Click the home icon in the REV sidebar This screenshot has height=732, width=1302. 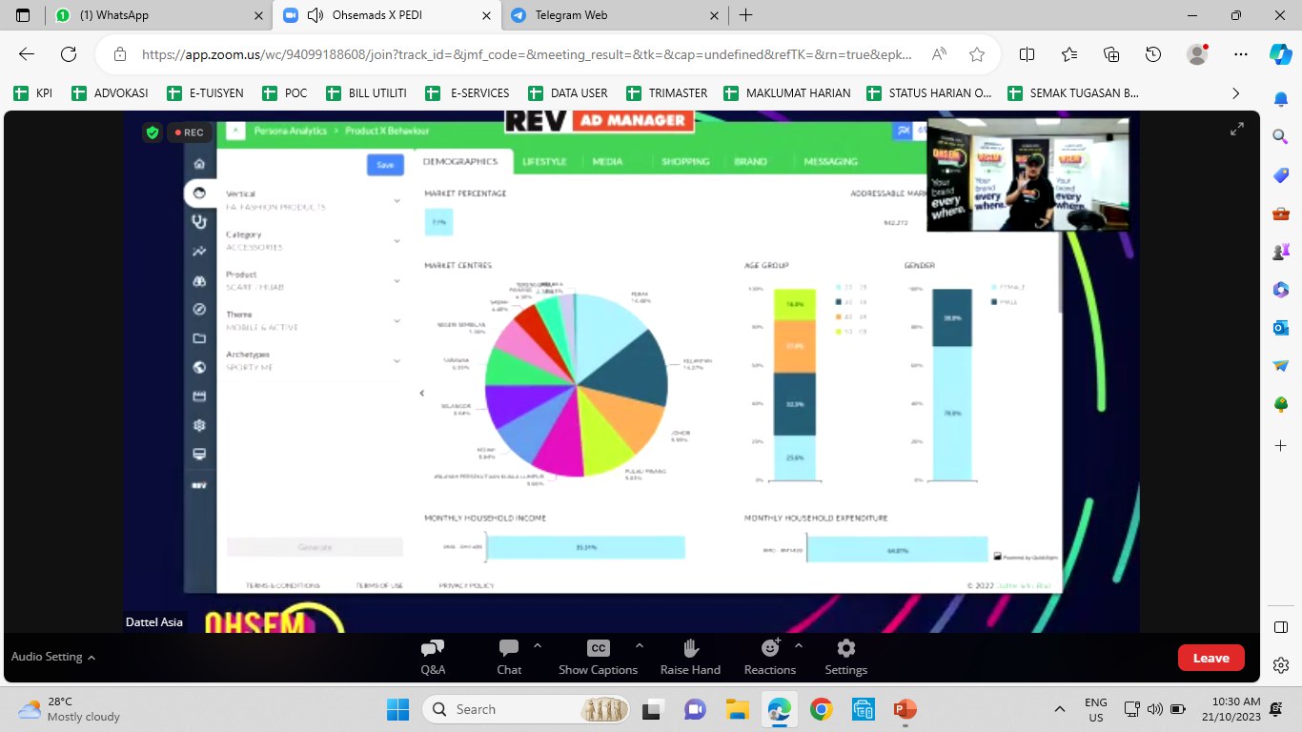199,163
